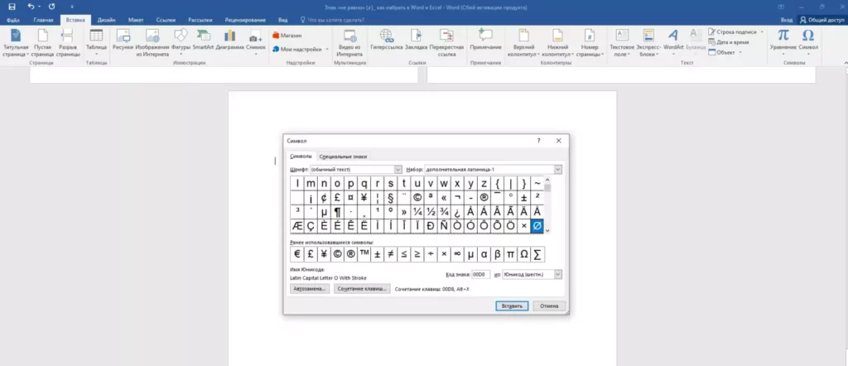Open Номер страницы page number options
Screen dimensions: 848x366
[x=589, y=43]
